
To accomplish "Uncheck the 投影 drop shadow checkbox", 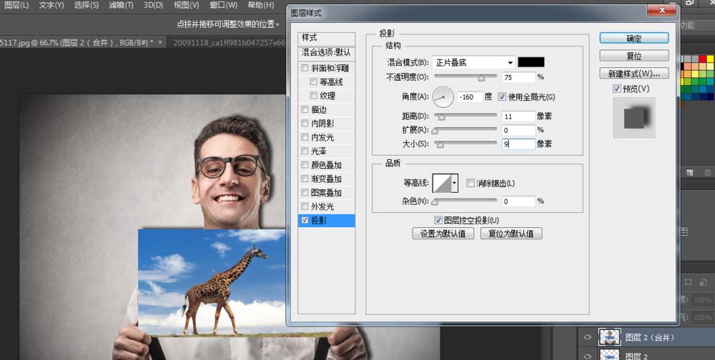I will (x=305, y=221).
